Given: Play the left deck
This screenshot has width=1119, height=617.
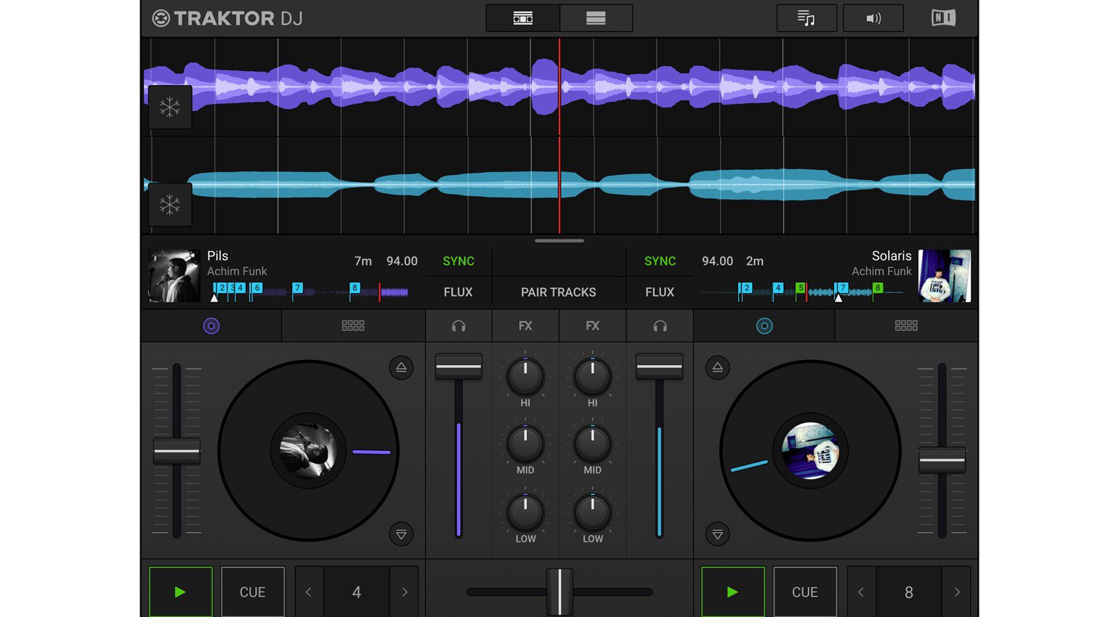Looking at the screenshot, I should coord(180,592).
